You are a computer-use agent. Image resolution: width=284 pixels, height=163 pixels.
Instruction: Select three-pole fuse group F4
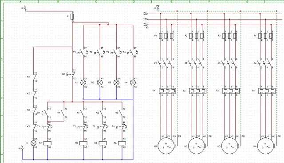point(265,36)
